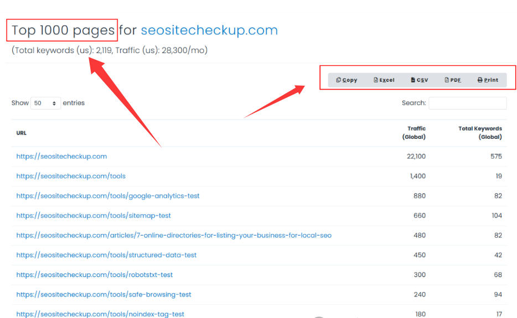The height and width of the screenshot is (318, 517).
Task: Open the sitemap-test tool link
Action: tap(94, 216)
